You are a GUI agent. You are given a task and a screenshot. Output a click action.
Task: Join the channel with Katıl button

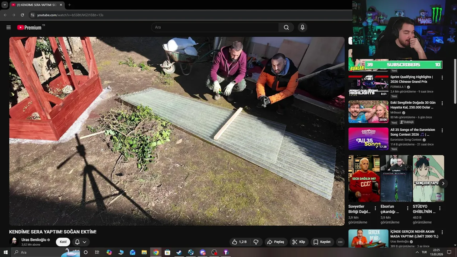pos(63,242)
